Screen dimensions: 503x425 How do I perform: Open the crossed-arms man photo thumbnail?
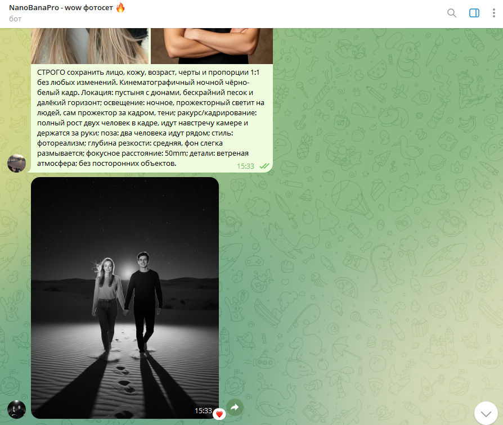click(212, 46)
